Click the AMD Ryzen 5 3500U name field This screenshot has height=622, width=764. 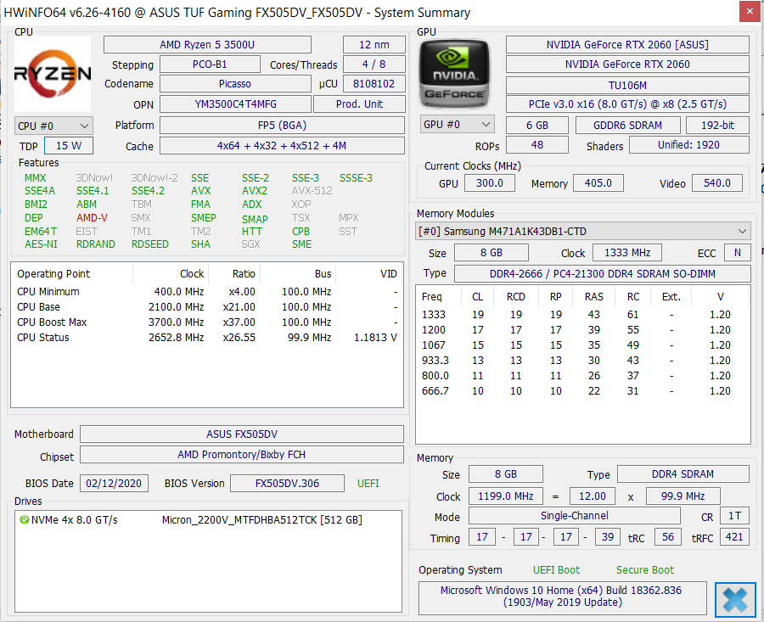(x=207, y=45)
